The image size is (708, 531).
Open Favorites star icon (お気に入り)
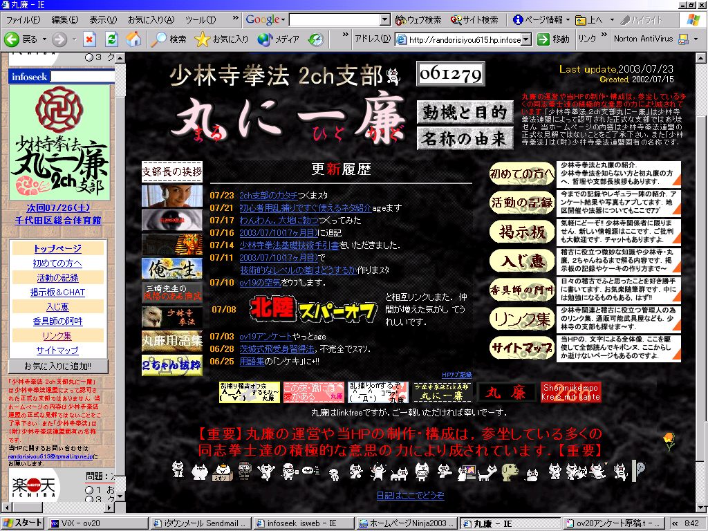tap(202, 39)
